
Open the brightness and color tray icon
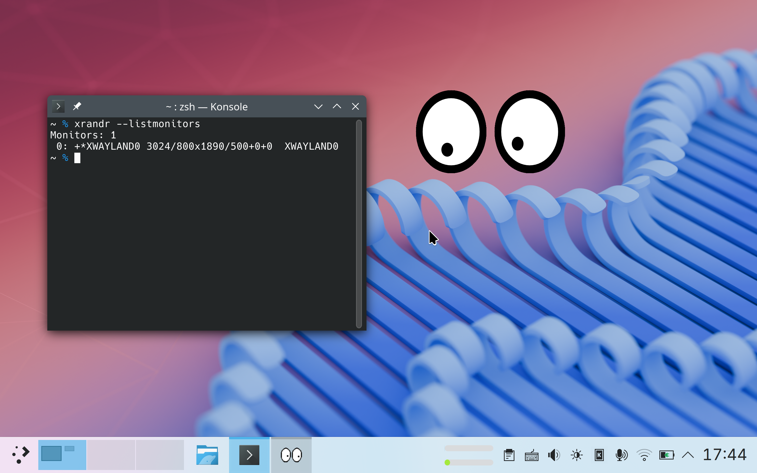pyautogui.click(x=577, y=455)
